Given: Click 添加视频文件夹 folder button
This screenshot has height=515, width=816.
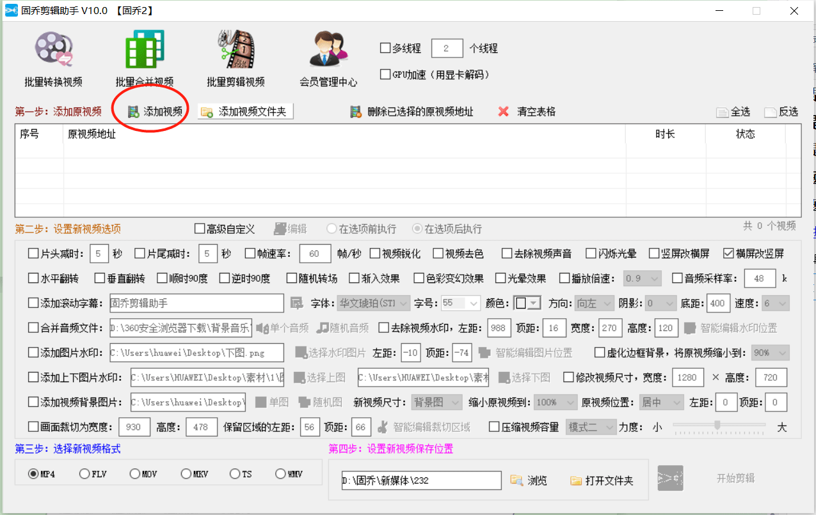Looking at the screenshot, I should point(246,112).
